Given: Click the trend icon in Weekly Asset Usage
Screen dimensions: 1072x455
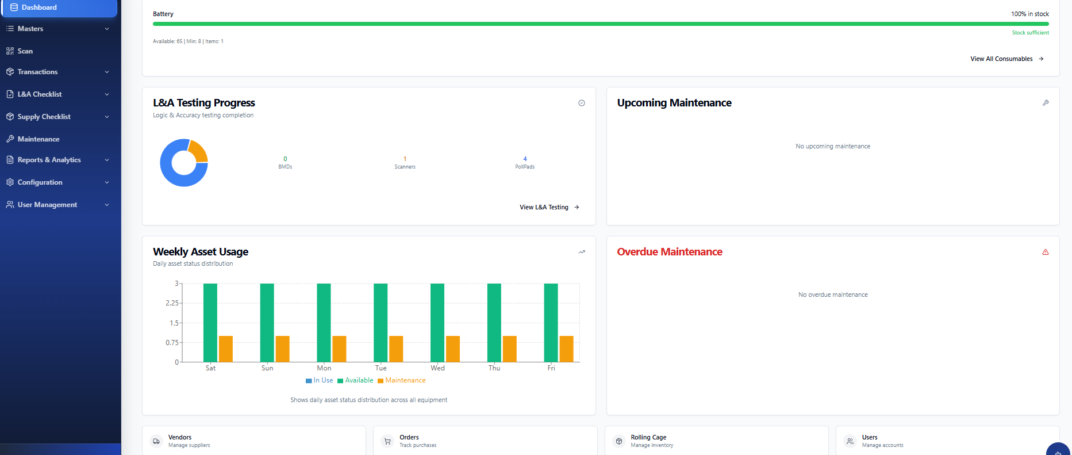Looking at the screenshot, I should (x=582, y=252).
